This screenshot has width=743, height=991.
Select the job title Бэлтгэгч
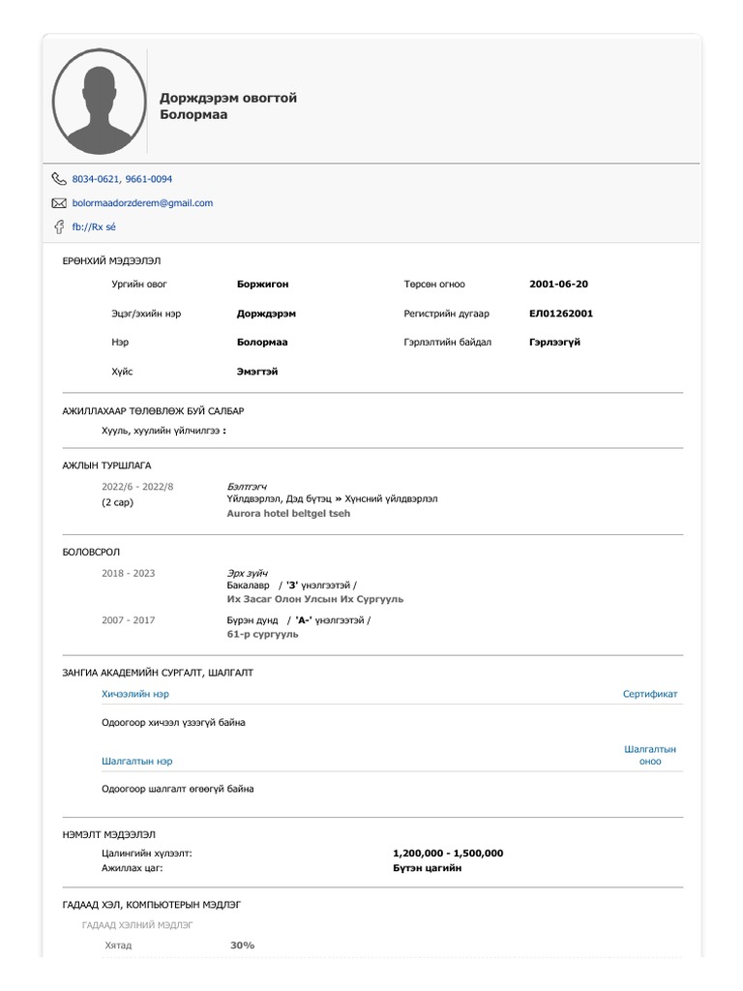247,487
